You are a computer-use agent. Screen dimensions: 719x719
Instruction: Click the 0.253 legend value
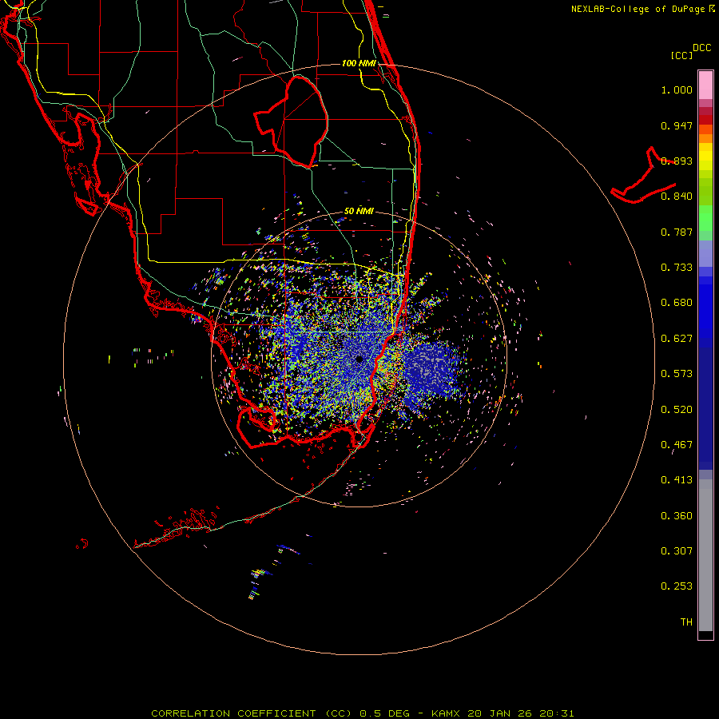pos(677,586)
